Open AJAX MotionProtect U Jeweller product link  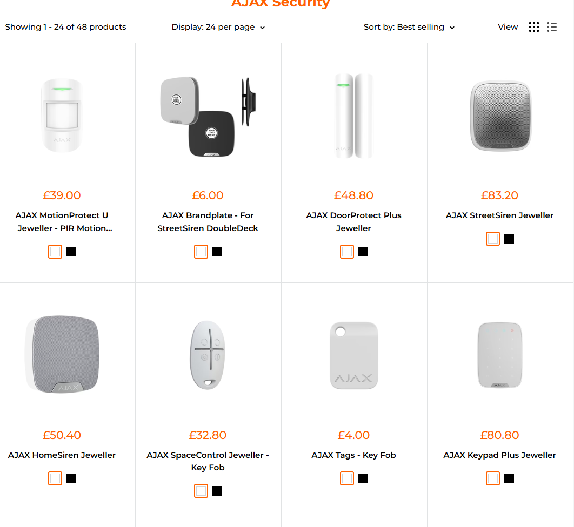62,221
